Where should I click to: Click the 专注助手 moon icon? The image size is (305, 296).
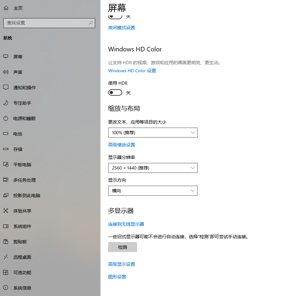pos(6,103)
